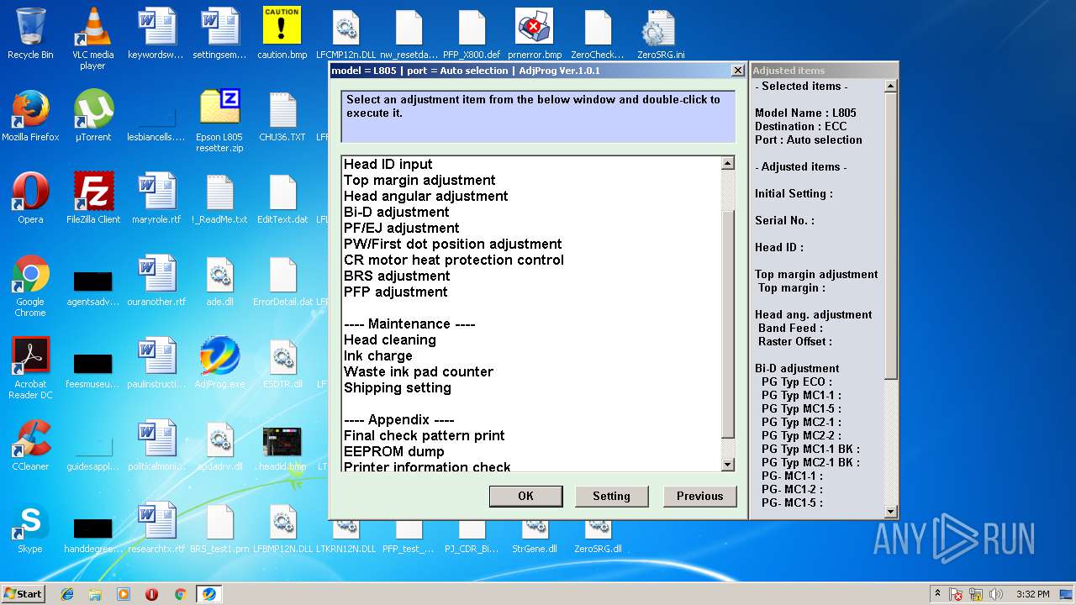Click Adjusted items panel scroll-down arrow

tap(891, 511)
